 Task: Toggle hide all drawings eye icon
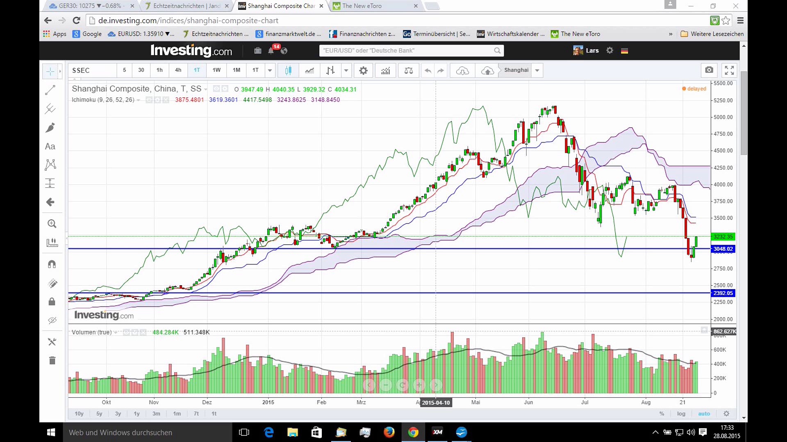point(52,320)
